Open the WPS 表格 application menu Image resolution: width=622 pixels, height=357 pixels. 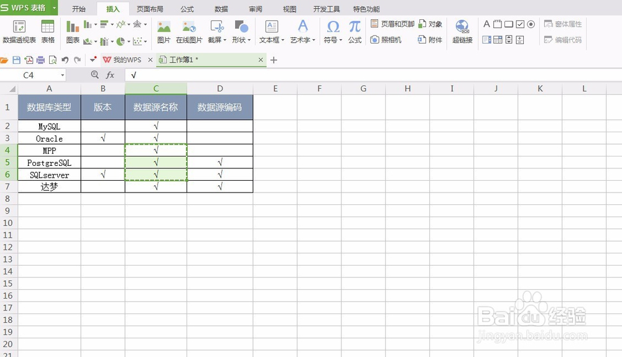pos(29,7)
